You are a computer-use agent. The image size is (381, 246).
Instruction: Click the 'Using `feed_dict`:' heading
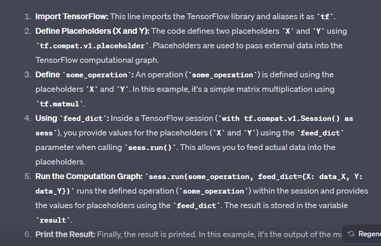click(72, 118)
